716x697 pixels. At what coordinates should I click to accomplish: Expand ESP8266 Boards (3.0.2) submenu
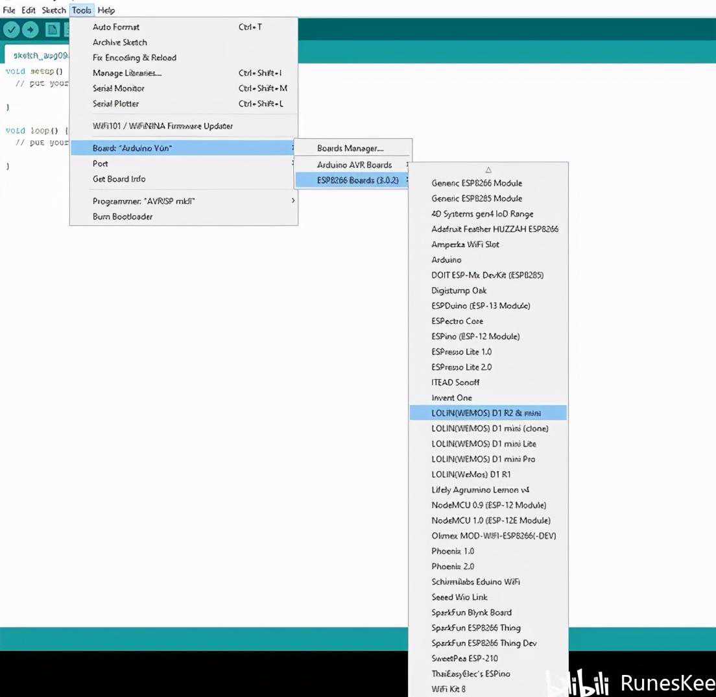coord(353,180)
